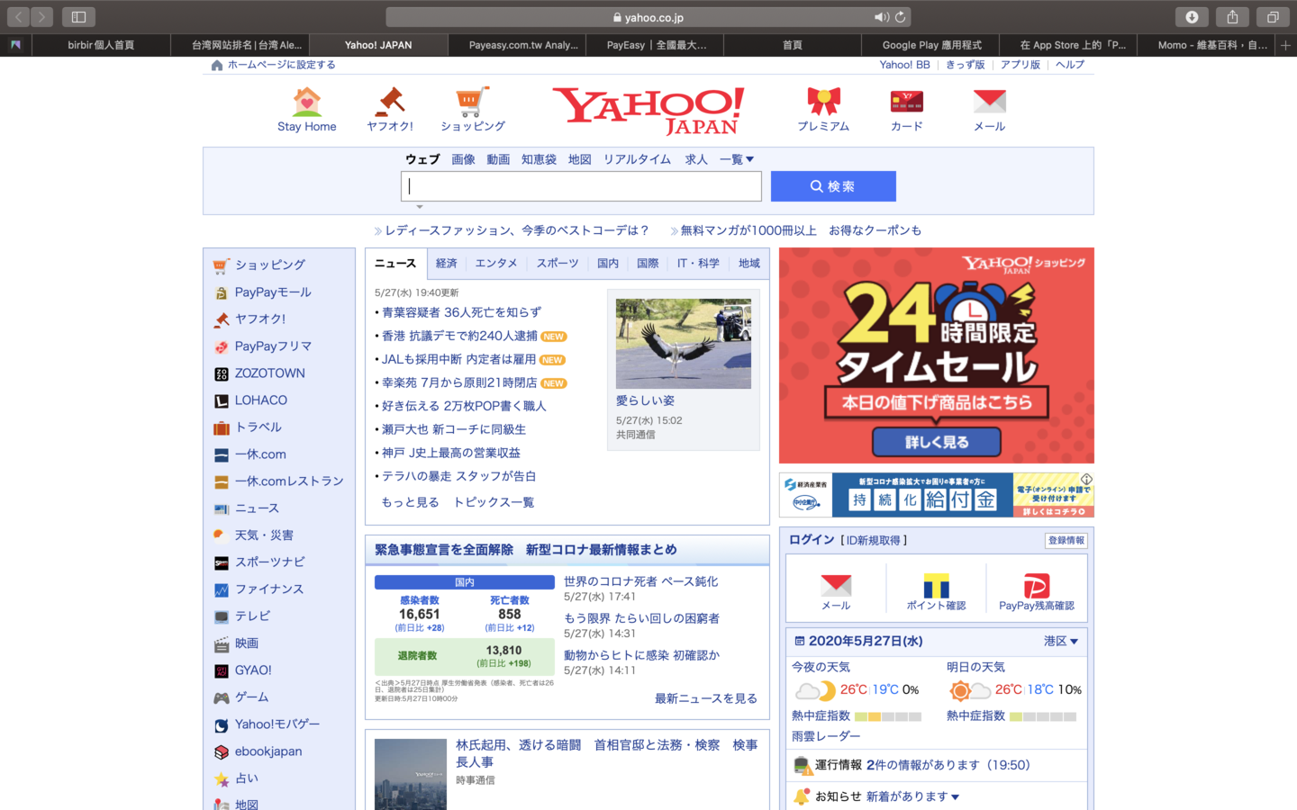This screenshot has width=1297, height=810.
Task: Expand the search suggestion arrow below input
Action: point(419,207)
